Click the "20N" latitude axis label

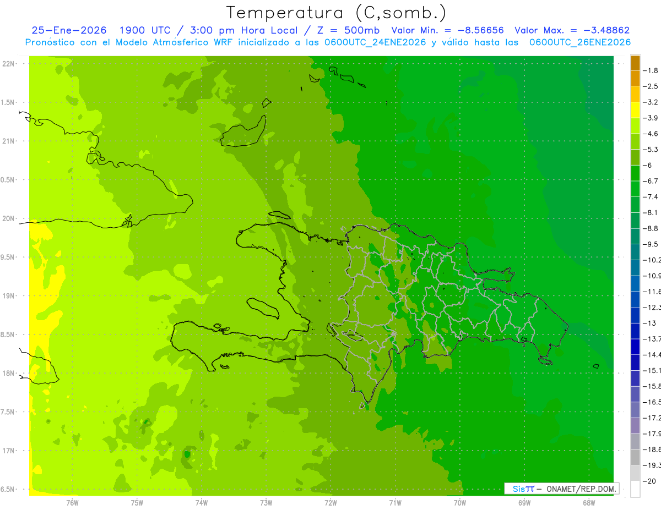tap(8, 218)
